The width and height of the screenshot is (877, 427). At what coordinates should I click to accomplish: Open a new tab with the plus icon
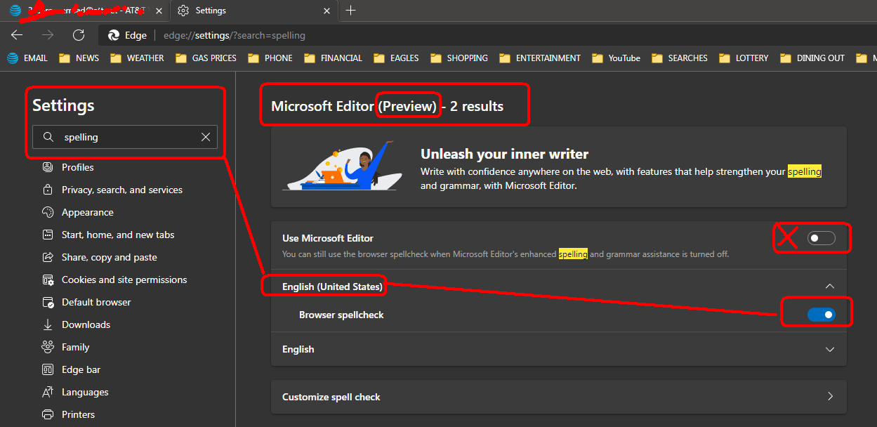351,11
